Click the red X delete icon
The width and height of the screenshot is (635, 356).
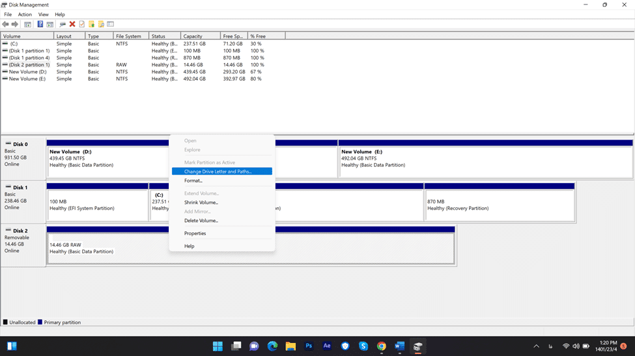72,24
